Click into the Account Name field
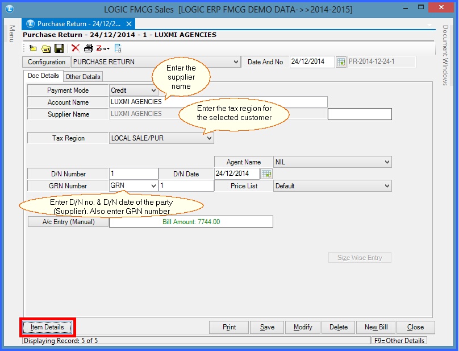 pos(218,102)
